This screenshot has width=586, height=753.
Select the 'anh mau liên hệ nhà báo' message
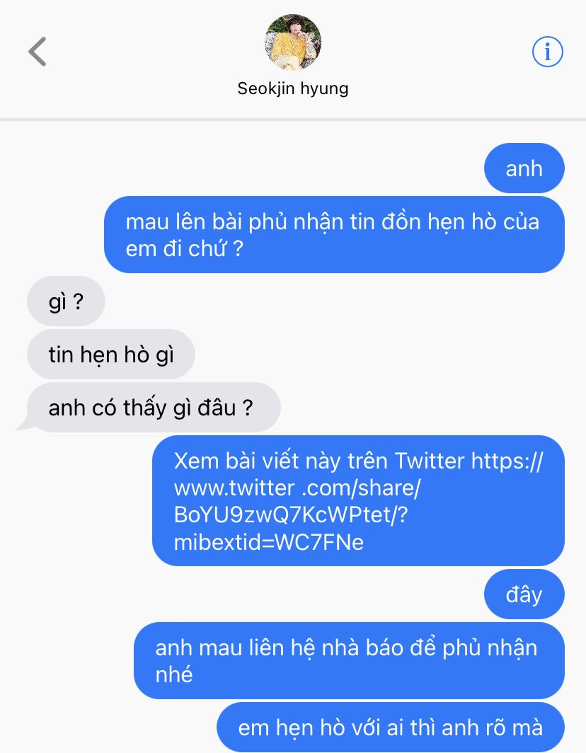349,661
